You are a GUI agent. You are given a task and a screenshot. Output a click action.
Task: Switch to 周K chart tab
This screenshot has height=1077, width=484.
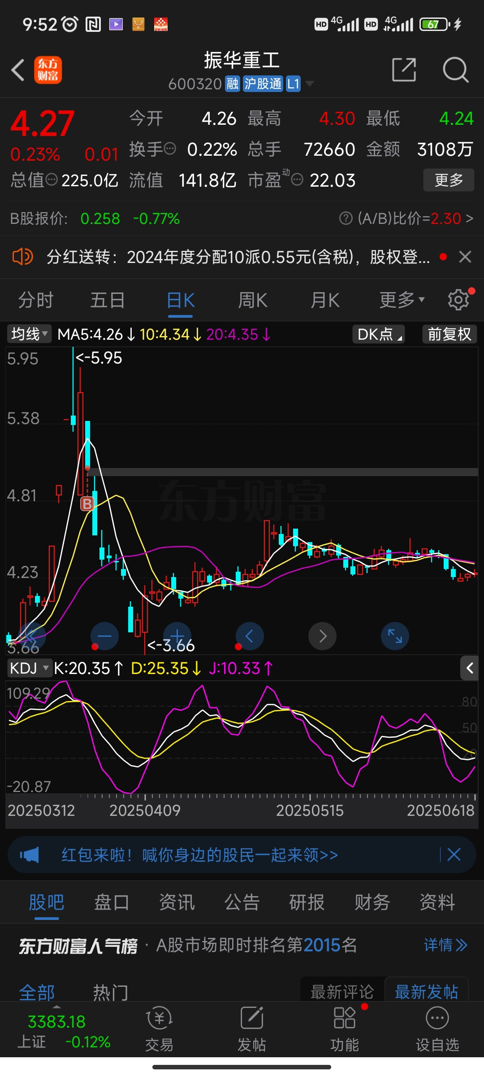click(x=253, y=300)
